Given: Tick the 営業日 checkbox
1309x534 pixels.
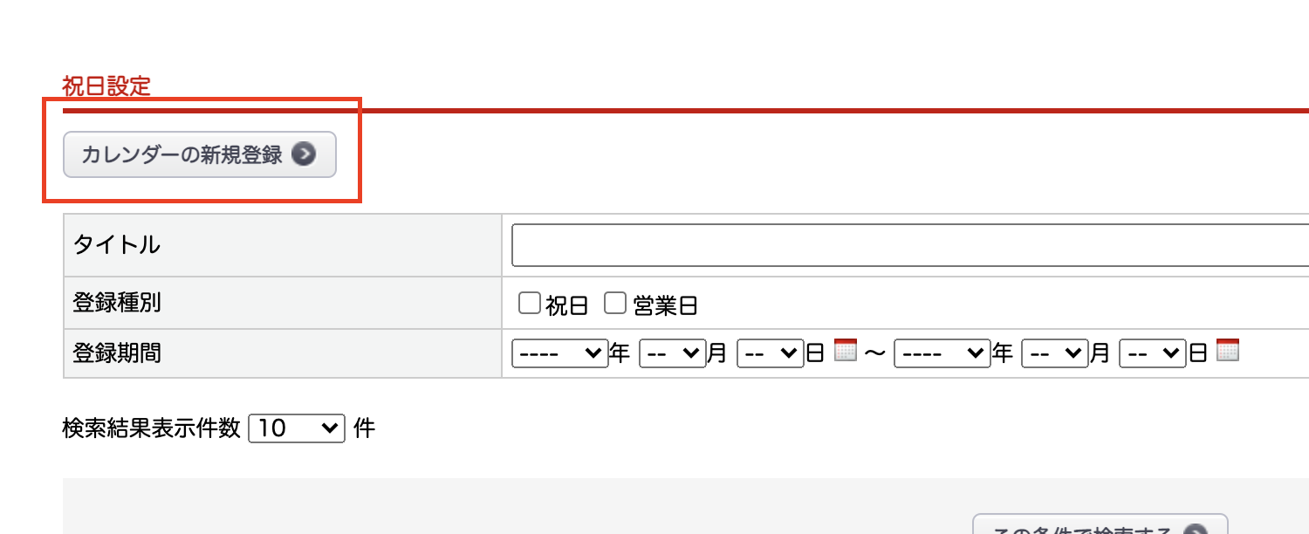Looking at the screenshot, I should pyautogui.click(x=616, y=304).
